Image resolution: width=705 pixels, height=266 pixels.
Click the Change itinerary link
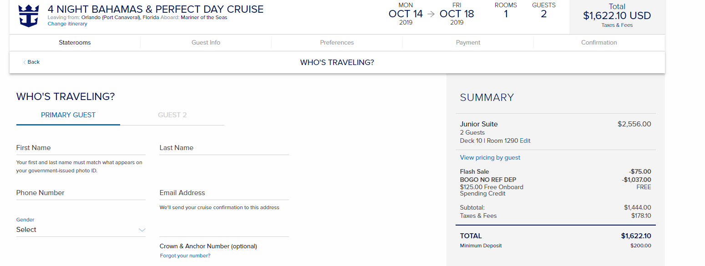67,24
